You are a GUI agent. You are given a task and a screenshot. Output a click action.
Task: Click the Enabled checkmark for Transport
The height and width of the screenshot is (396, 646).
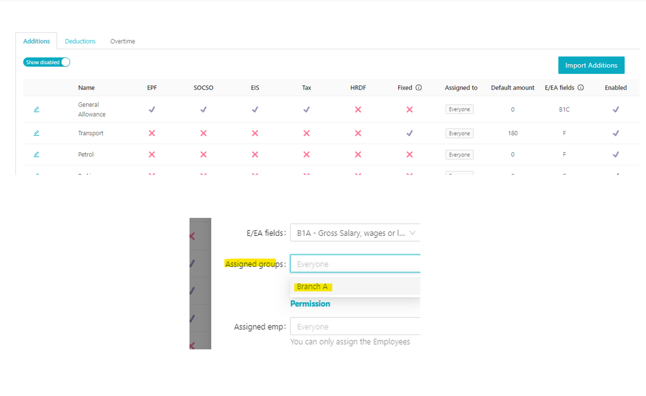[x=616, y=133]
